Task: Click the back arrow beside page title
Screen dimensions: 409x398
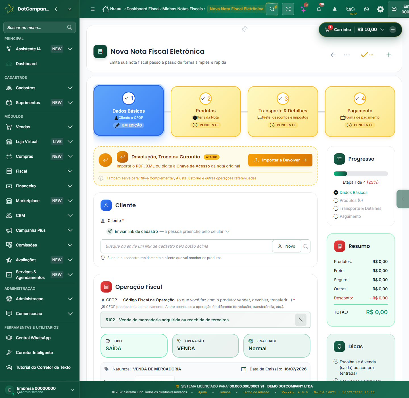Action: pos(333,55)
